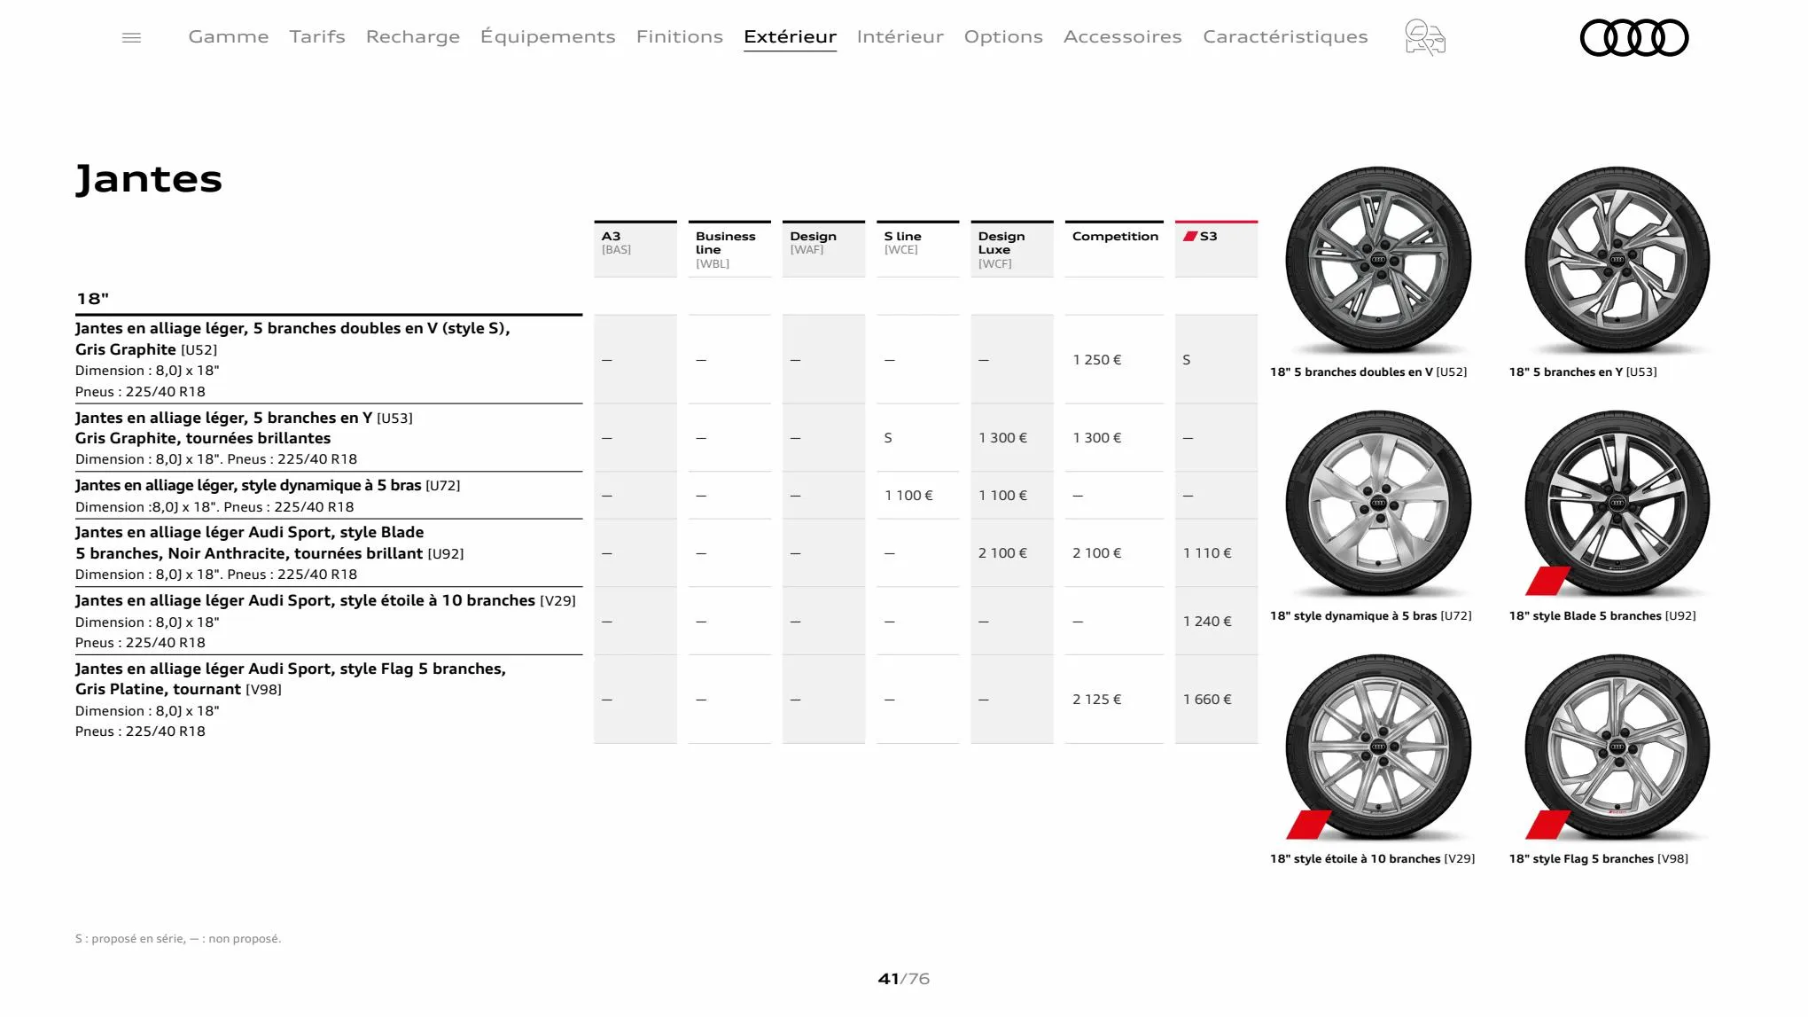Screen dimensions: 1808x1017
Task: Click the S standard marker in the S3 column
Action: (x=1187, y=360)
